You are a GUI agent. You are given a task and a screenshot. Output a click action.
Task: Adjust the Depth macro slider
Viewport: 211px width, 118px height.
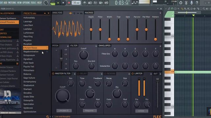pyautogui.click(x=91, y=29)
